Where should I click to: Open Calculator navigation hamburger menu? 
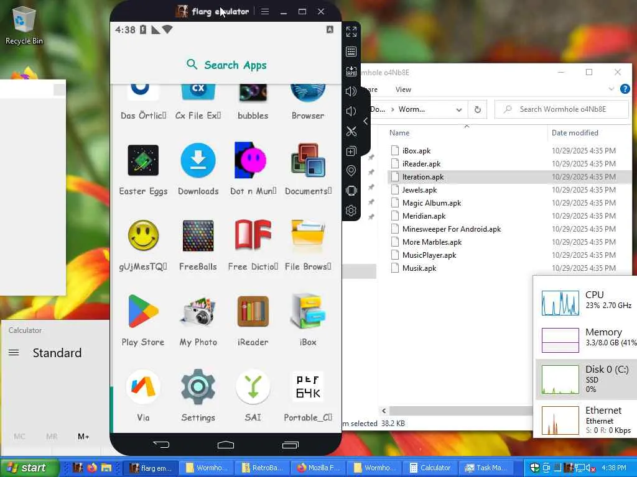coord(14,353)
